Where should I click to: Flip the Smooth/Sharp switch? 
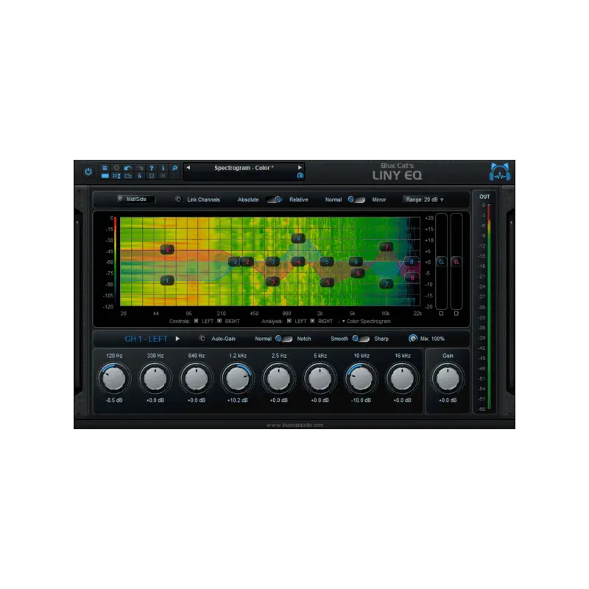pyautogui.click(x=361, y=339)
